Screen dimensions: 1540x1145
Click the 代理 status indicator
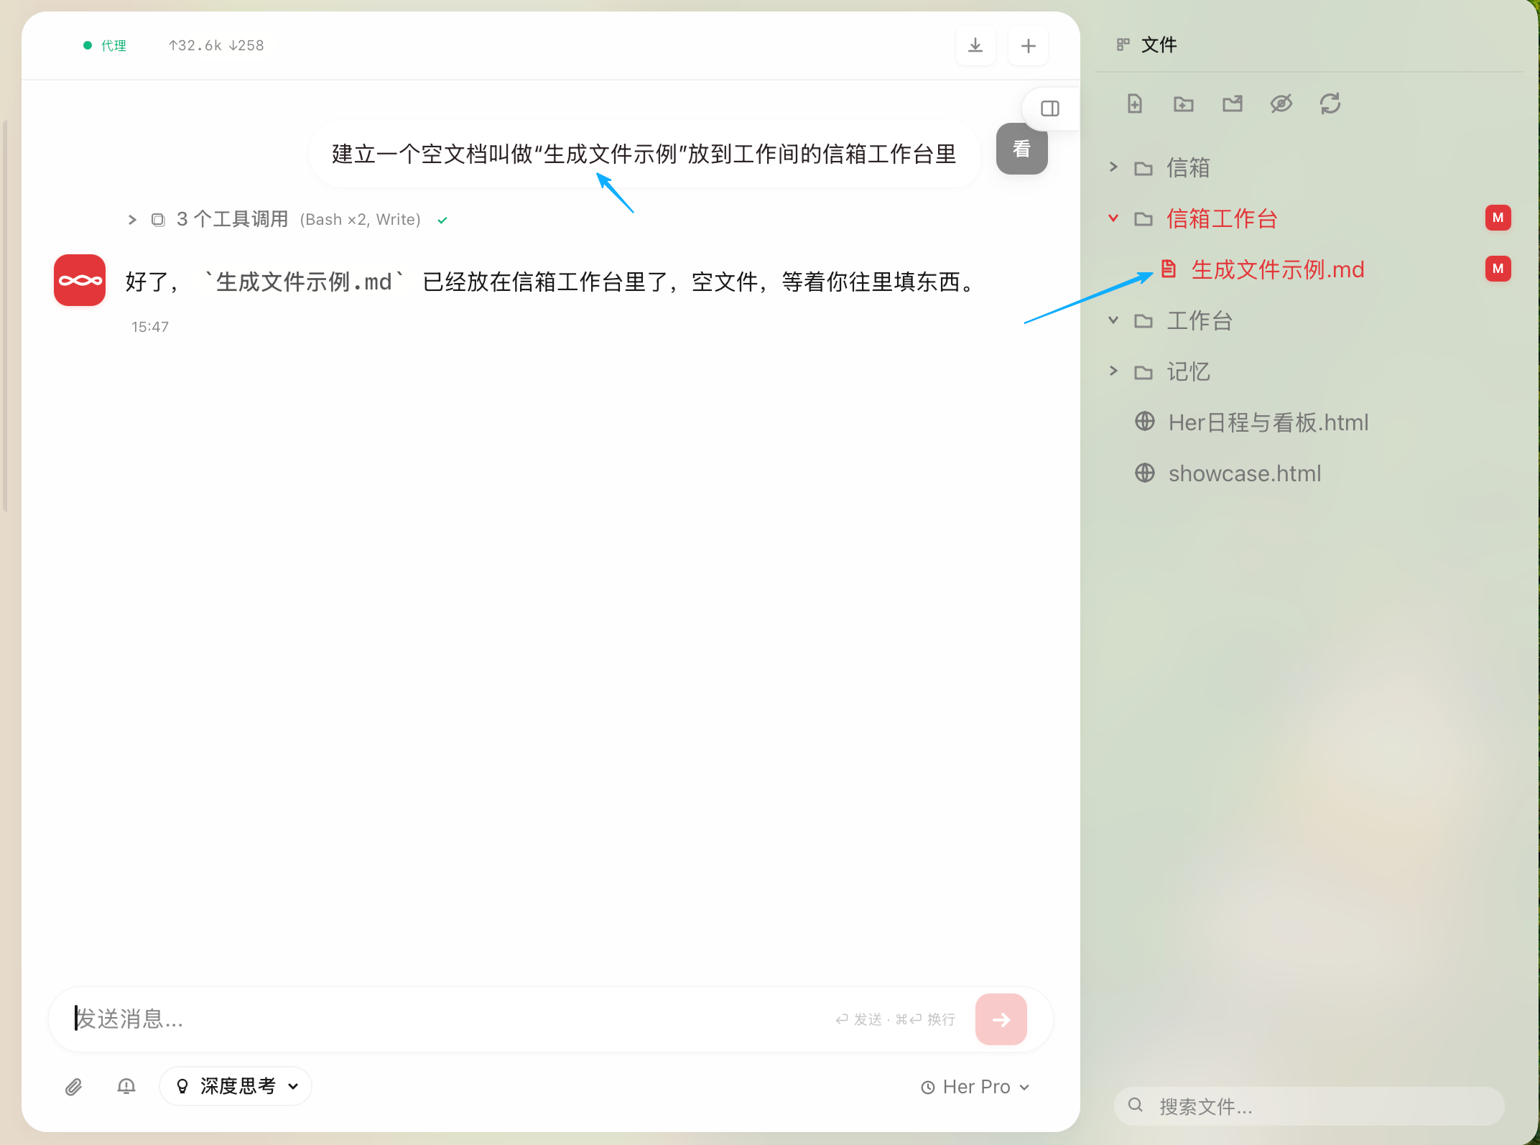point(105,45)
